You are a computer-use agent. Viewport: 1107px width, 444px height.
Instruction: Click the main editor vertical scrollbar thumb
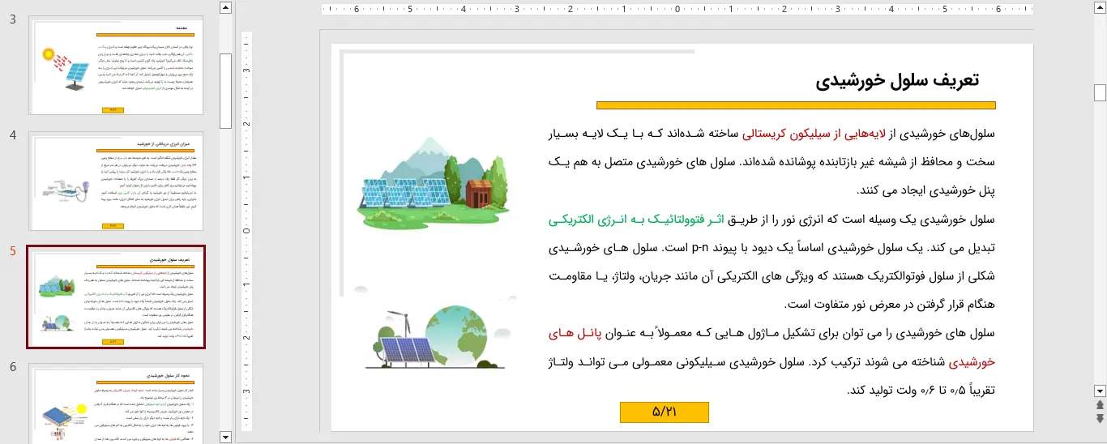pyautogui.click(x=1100, y=92)
